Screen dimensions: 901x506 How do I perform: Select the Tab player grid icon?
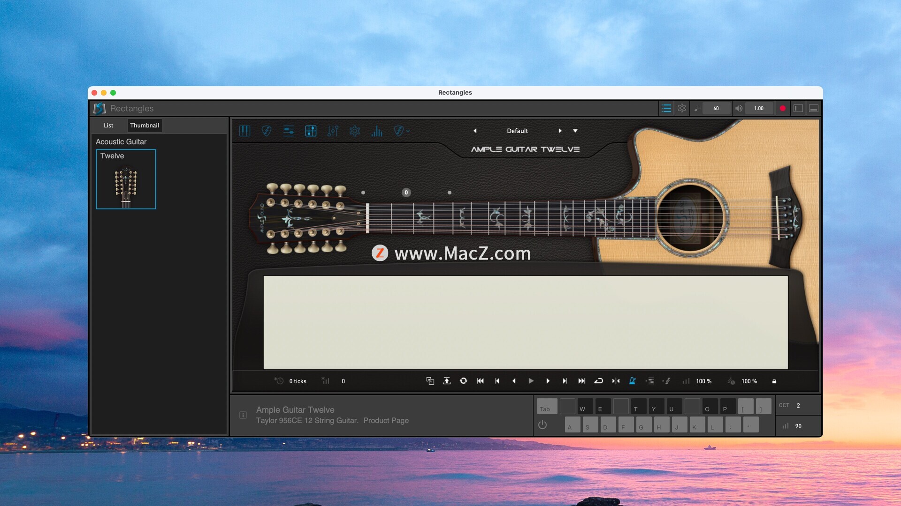pos(311,131)
